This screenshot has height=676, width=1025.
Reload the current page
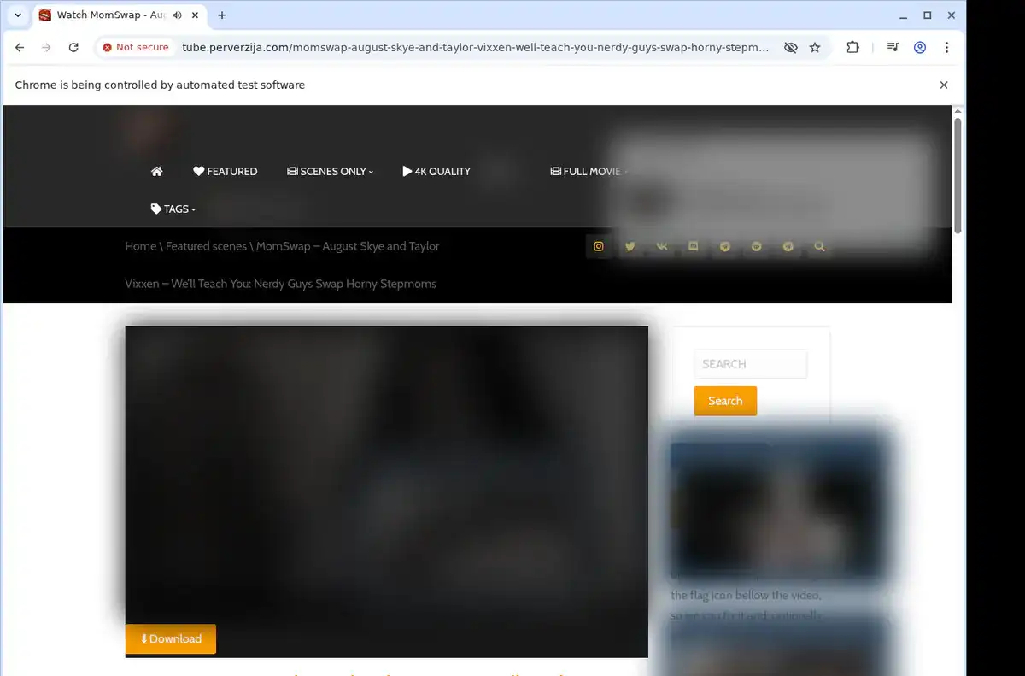73,48
